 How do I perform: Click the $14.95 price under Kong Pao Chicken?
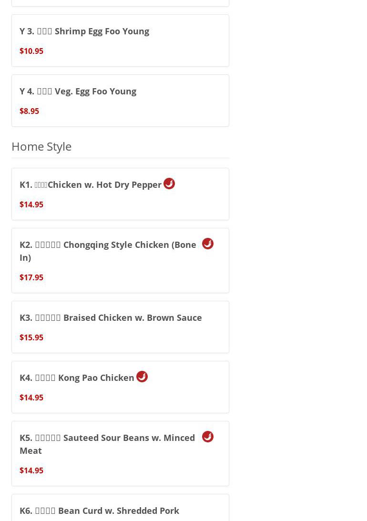coord(31,398)
